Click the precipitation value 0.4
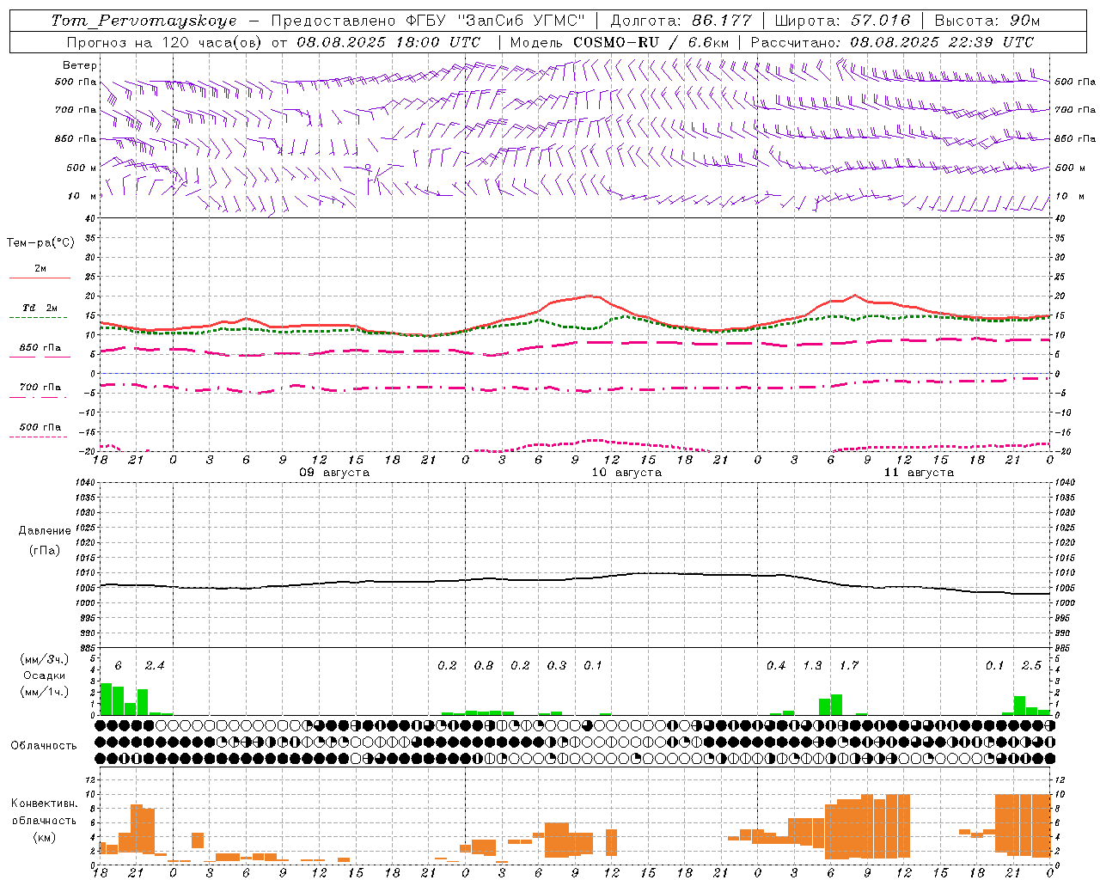Image resolution: width=1100 pixels, height=880 pixels. pos(776,666)
